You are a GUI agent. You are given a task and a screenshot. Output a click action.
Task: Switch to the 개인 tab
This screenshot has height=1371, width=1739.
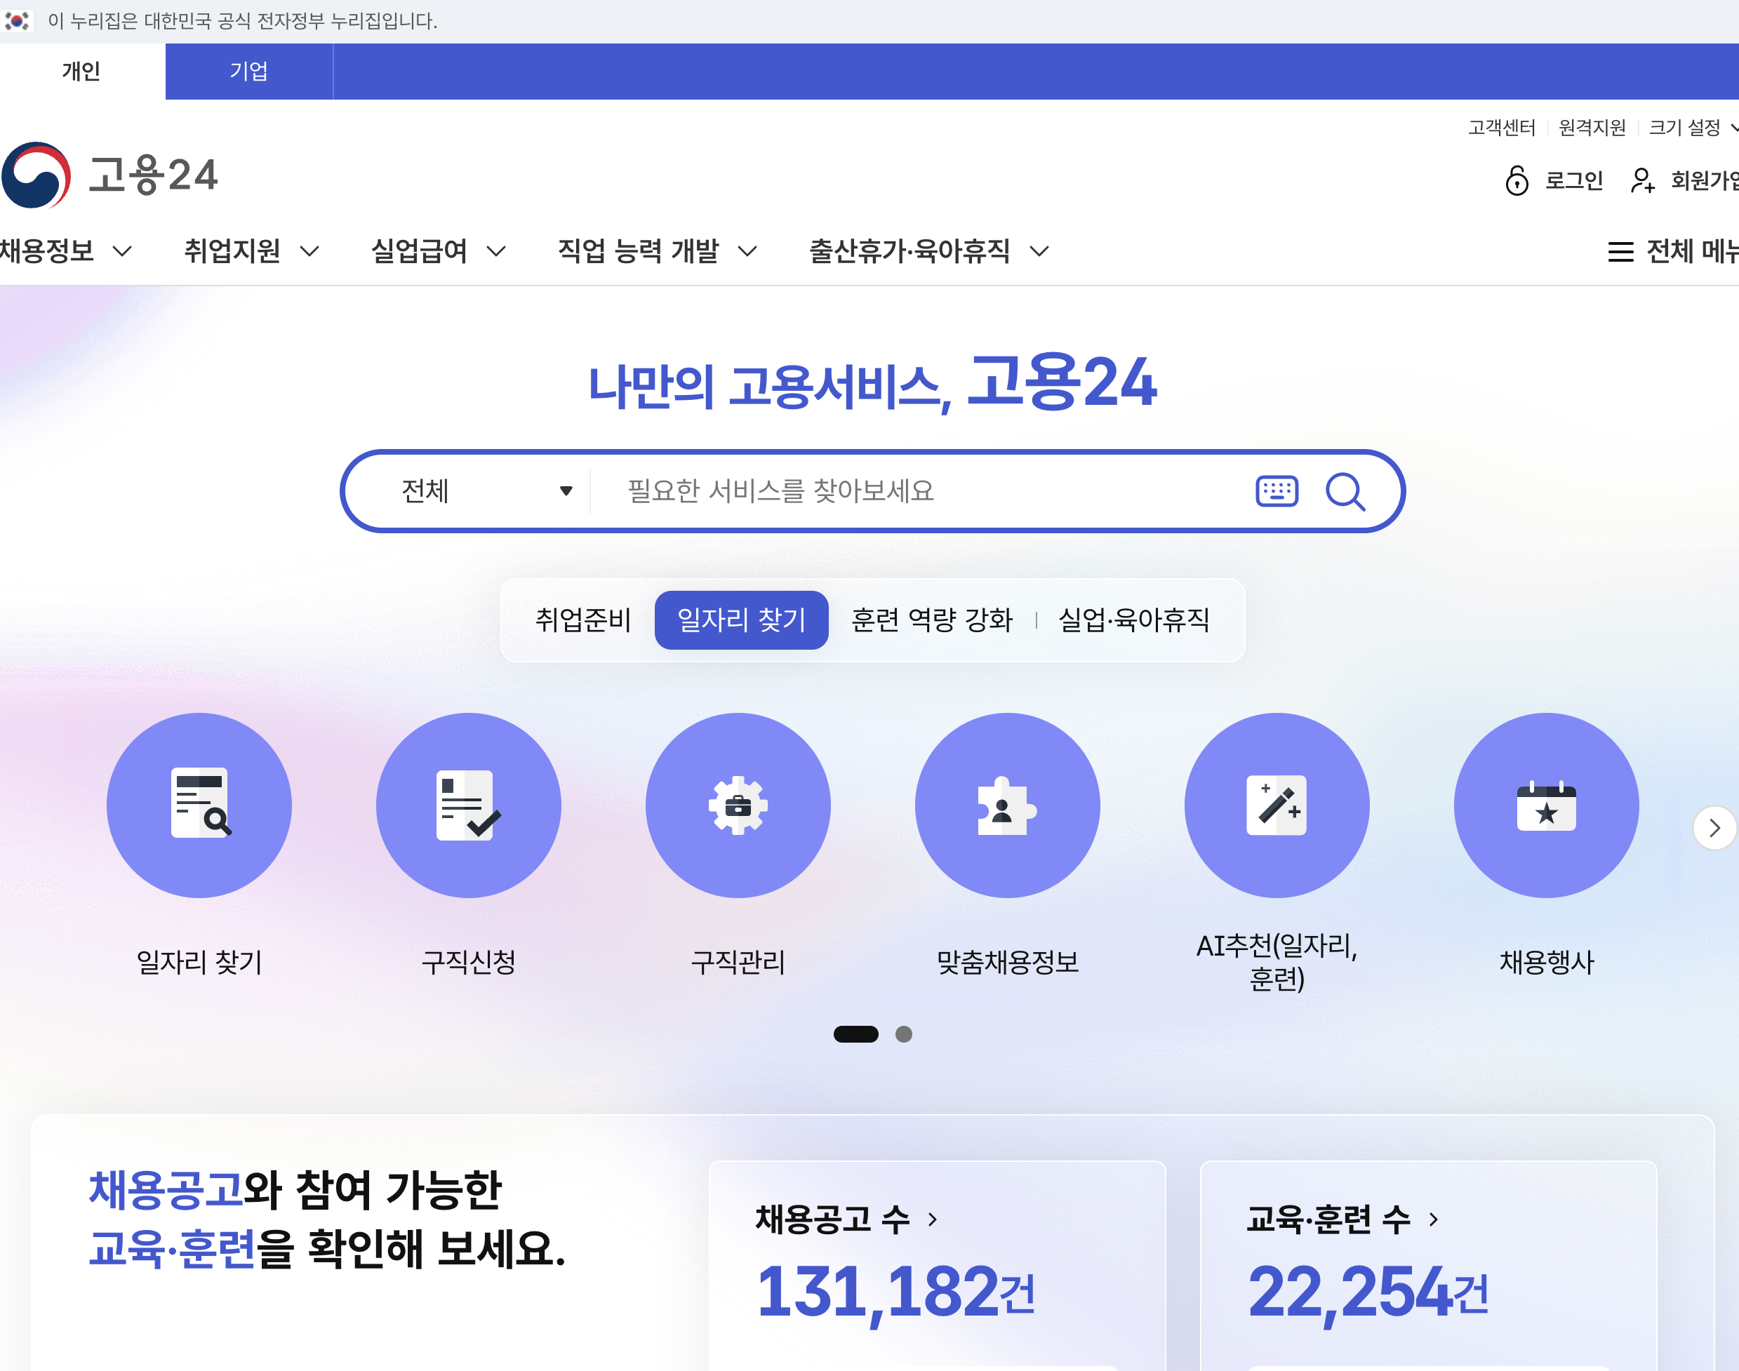[x=82, y=72]
